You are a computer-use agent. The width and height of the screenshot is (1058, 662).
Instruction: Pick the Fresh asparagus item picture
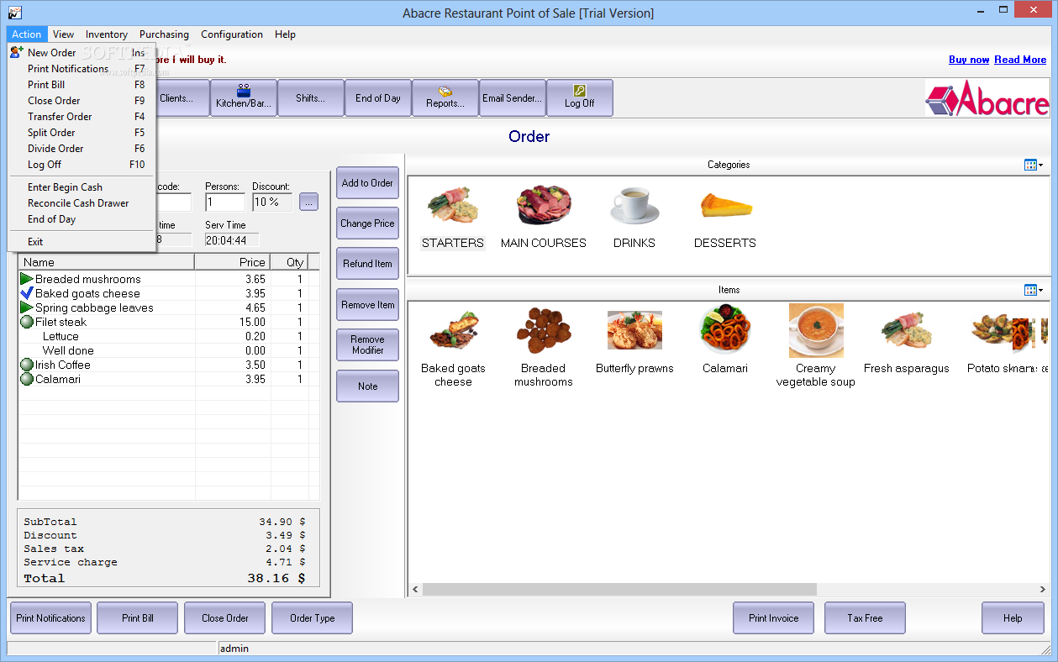point(907,331)
